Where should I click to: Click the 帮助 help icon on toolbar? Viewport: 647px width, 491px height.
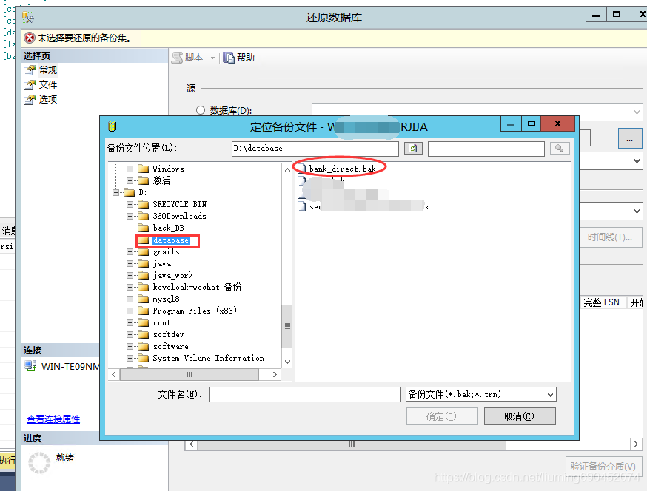tap(229, 57)
